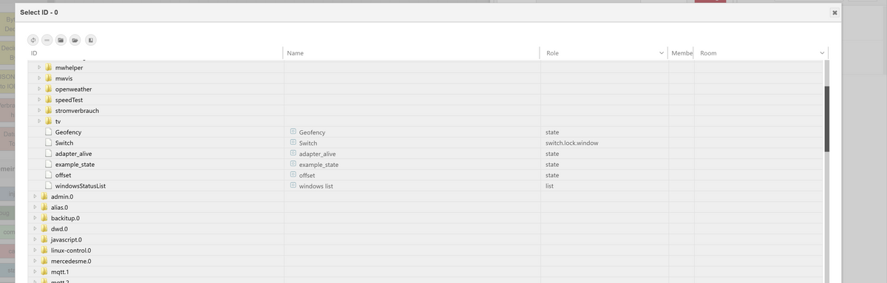
Task: Click the rightmost list-view toolbar icon
Action: [90, 39]
